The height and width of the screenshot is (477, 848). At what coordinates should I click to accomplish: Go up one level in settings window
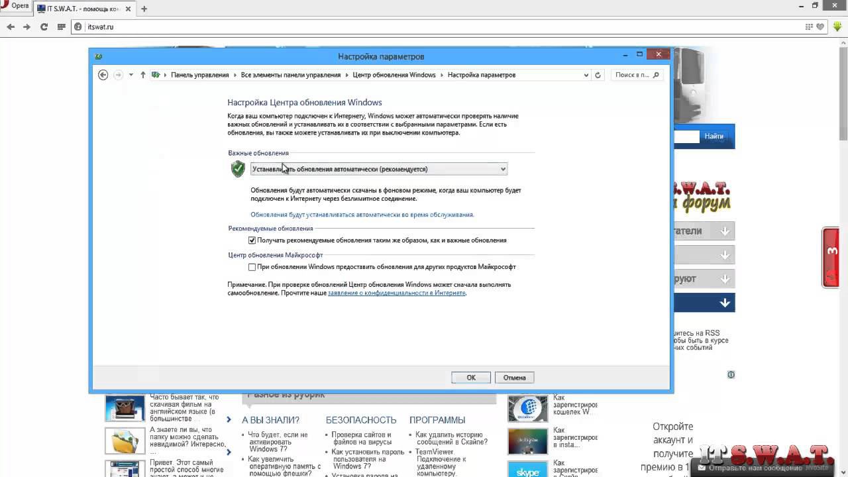point(142,75)
